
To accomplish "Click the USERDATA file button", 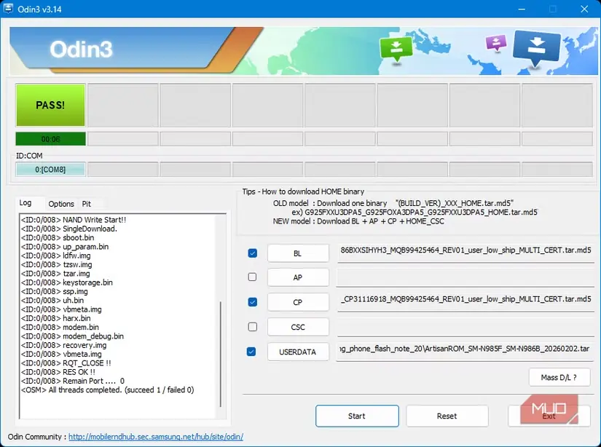I will point(298,352).
